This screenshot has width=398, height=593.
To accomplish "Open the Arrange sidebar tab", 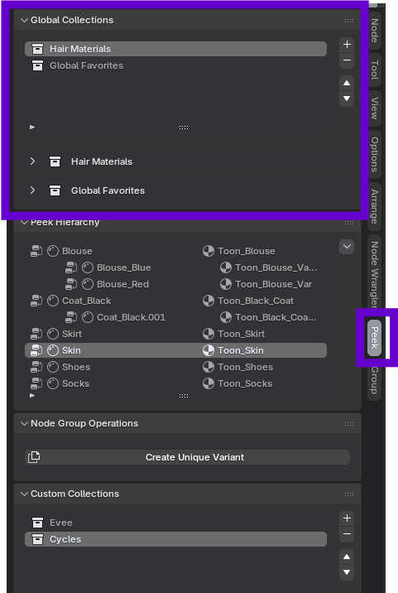I will click(x=374, y=206).
